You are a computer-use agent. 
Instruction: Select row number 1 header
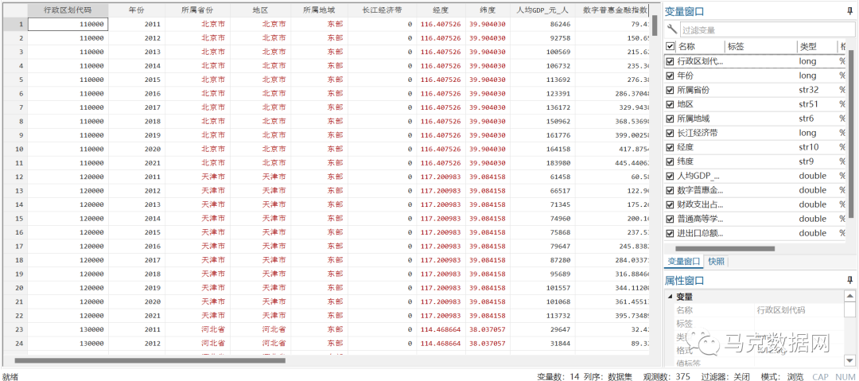click(14, 24)
